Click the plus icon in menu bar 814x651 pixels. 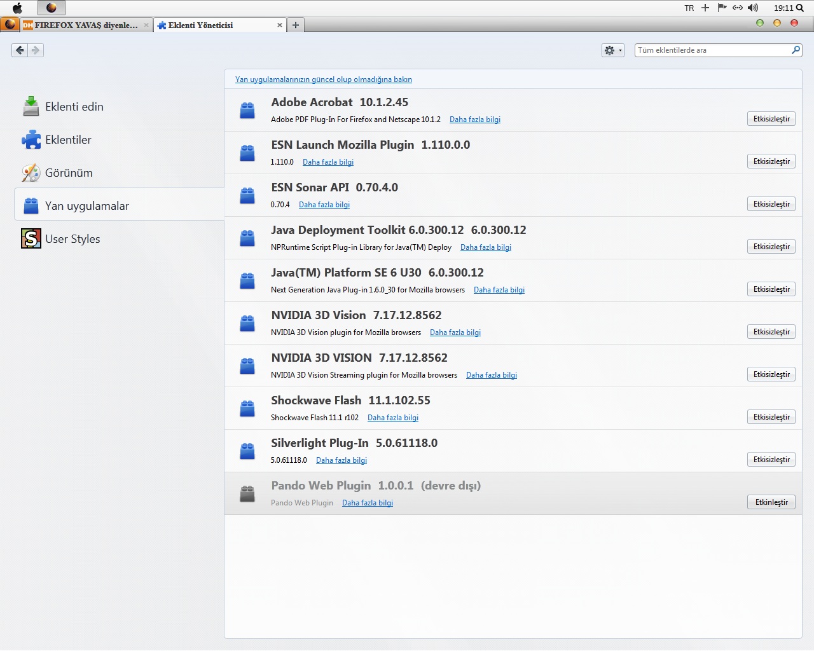705,8
